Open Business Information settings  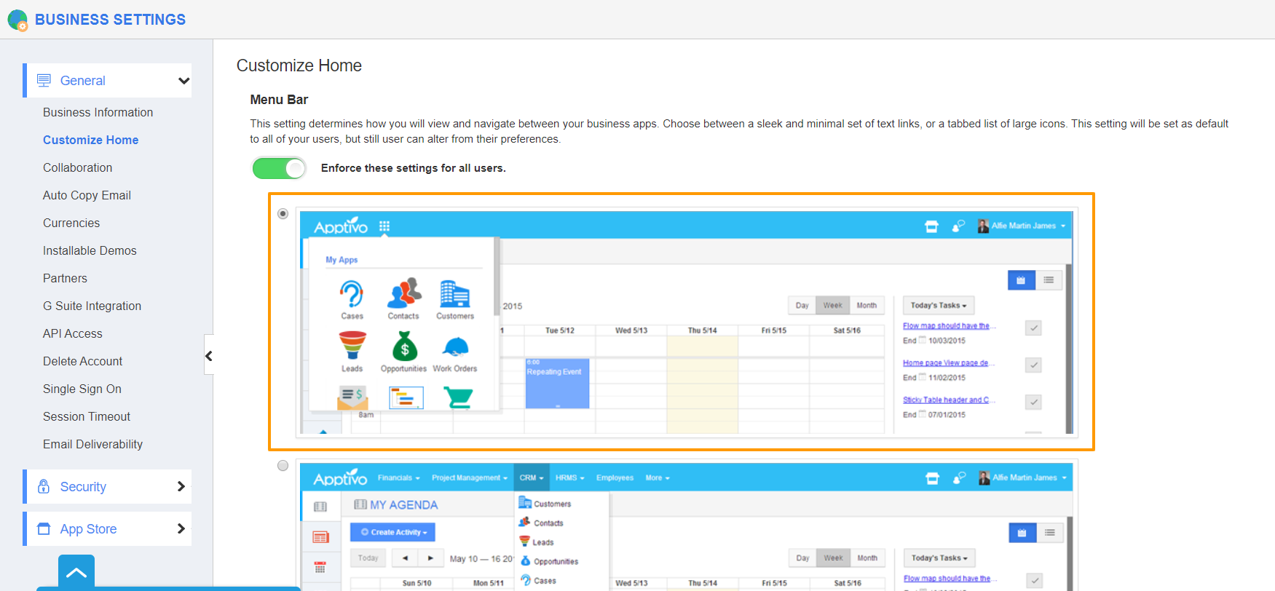[x=98, y=112]
